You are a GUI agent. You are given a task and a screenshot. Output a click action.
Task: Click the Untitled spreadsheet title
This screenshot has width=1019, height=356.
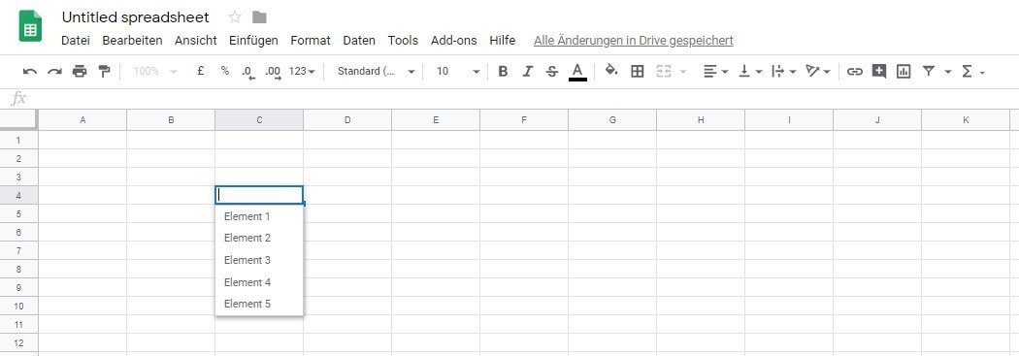click(x=136, y=17)
